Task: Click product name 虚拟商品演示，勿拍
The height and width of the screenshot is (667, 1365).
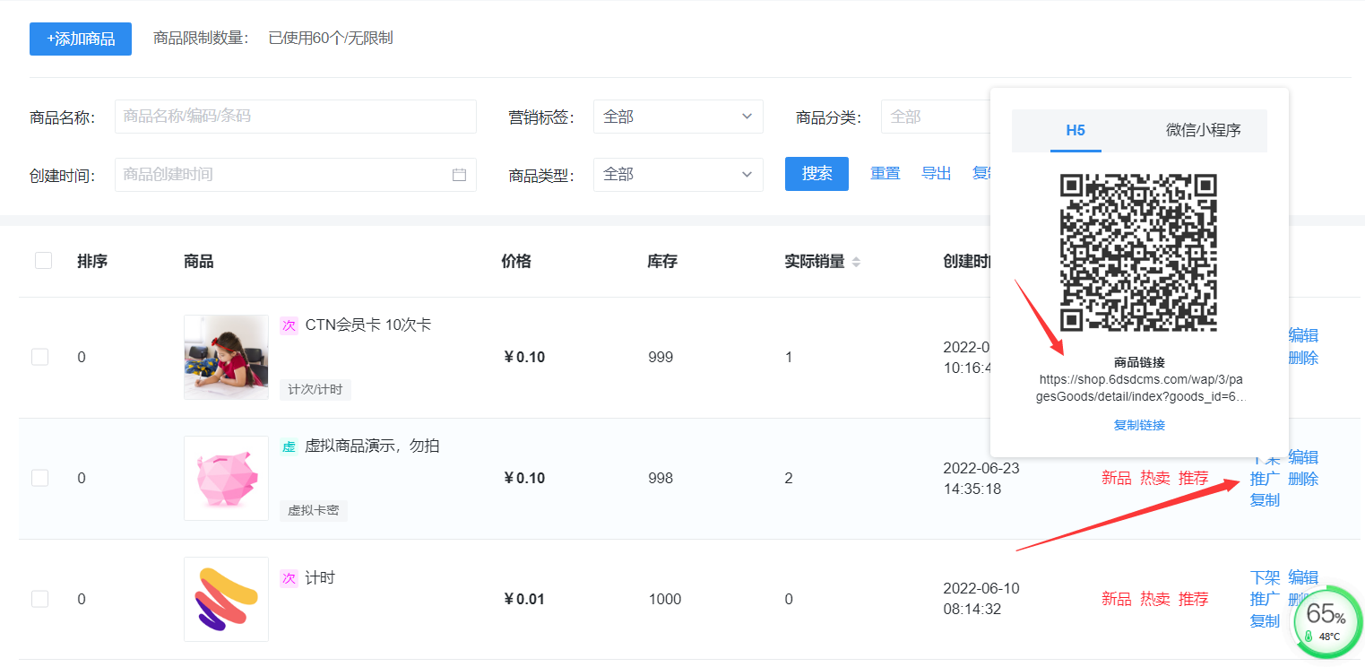Action: point(373,446)
